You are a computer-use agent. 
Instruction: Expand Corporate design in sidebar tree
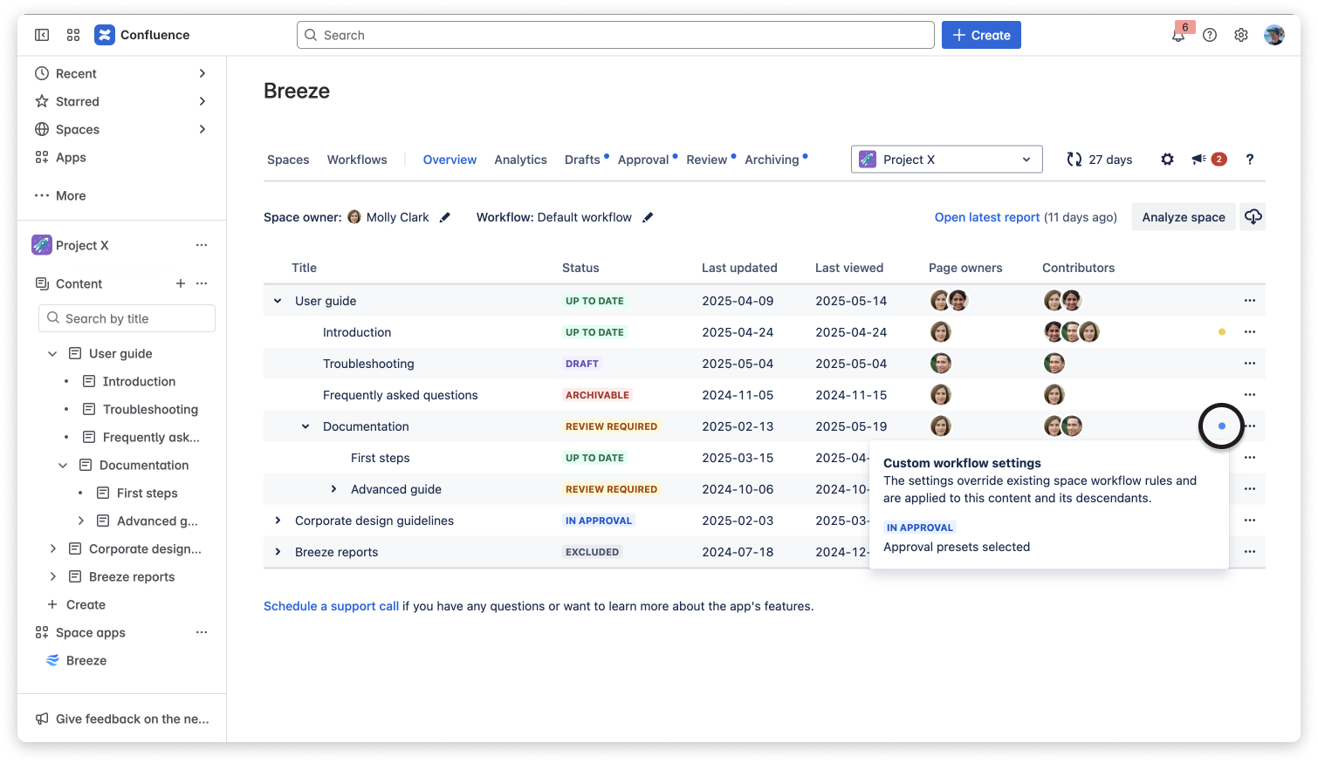point(52,548)
